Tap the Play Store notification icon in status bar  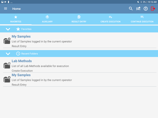[x=5, y=2]
